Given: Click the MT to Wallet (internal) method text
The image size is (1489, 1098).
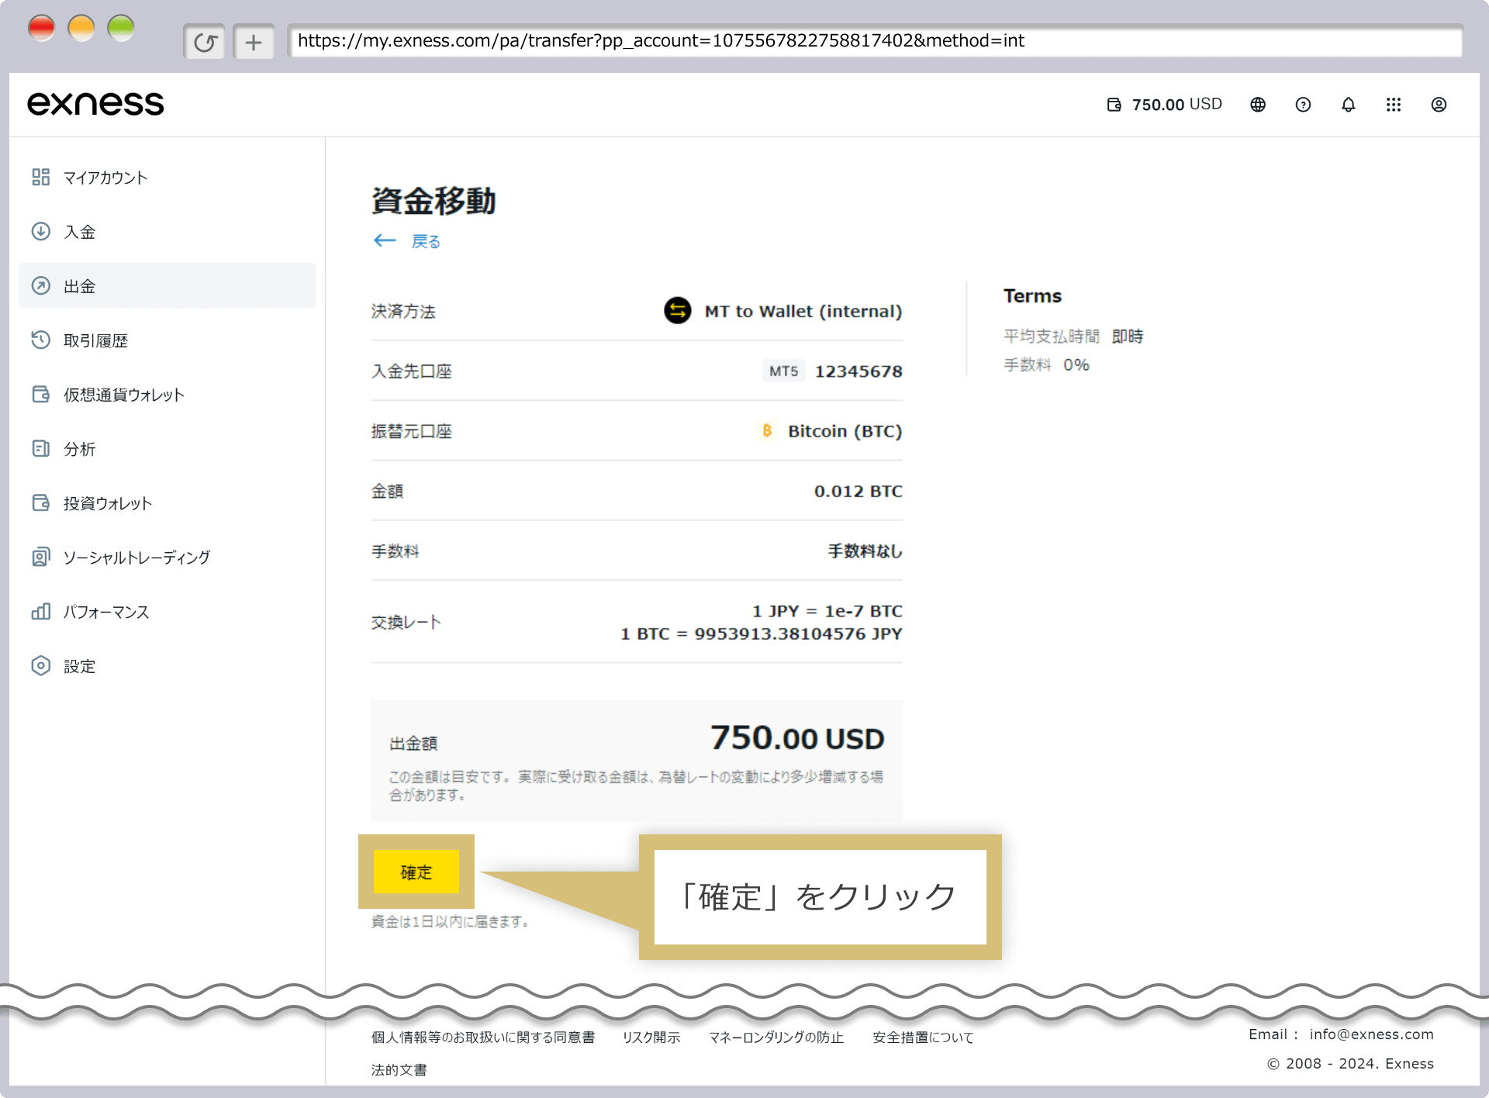Looking at the screenshot, I should click(803, 312).
